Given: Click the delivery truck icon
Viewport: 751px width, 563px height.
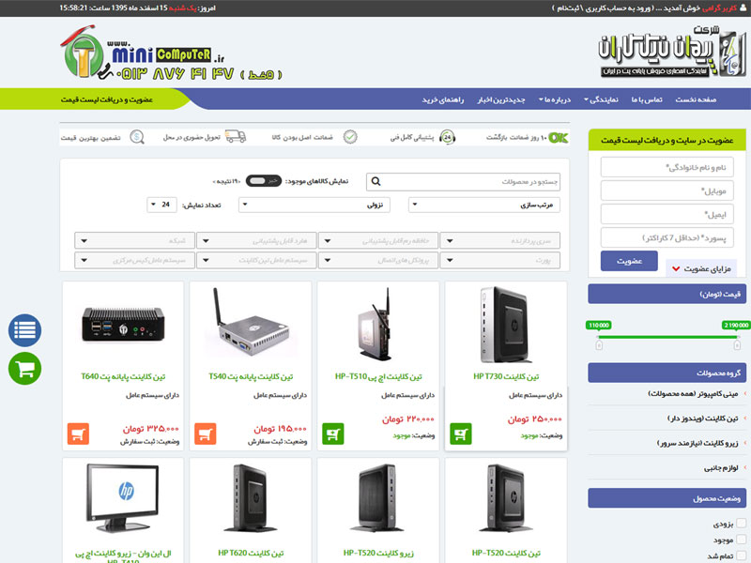Looking at the screenshot, I should 236,136.
